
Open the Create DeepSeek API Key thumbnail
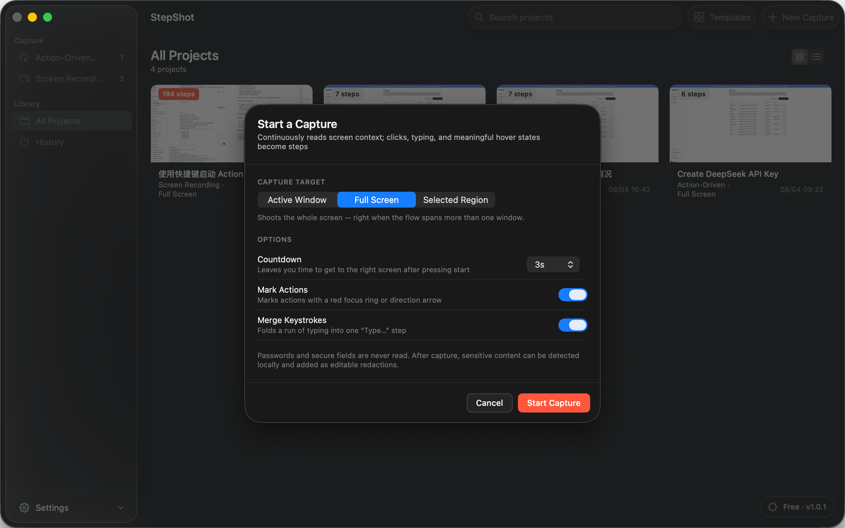(x=750, y=124)
